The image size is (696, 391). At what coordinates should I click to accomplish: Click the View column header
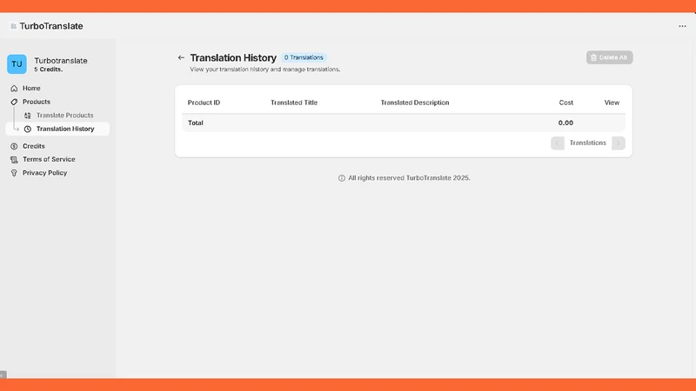(612, 103)
